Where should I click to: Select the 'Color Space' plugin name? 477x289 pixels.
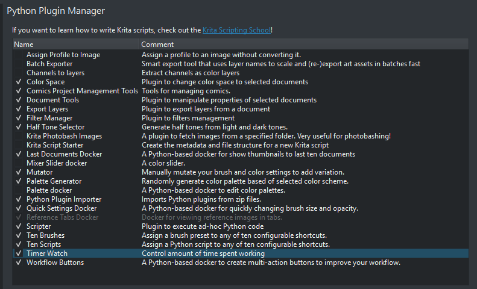[46, 82]
